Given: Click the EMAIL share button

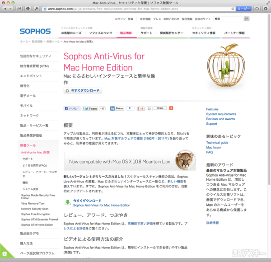Looking at the screenshot, I should (160, 108).
